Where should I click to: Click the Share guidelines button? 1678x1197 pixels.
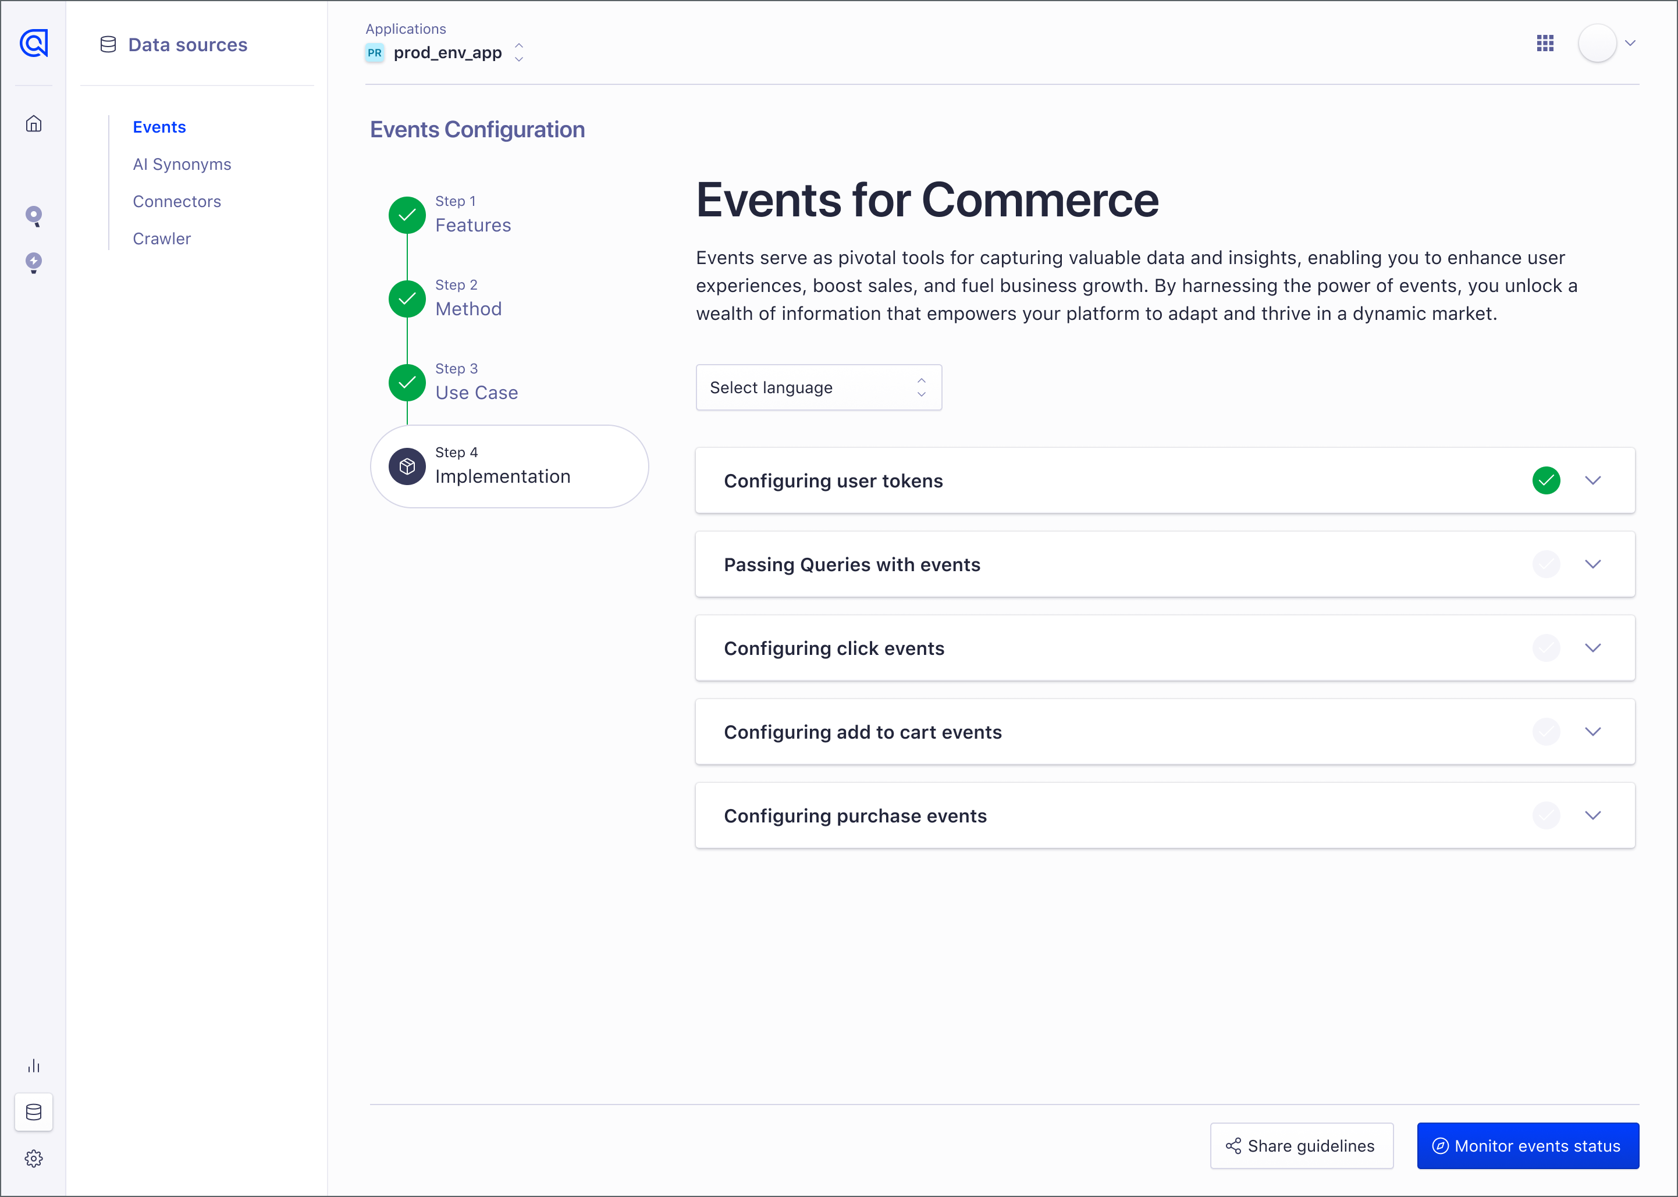1301,1145
